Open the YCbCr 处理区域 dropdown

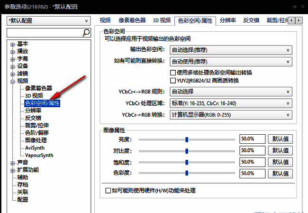tap(231, 103)
